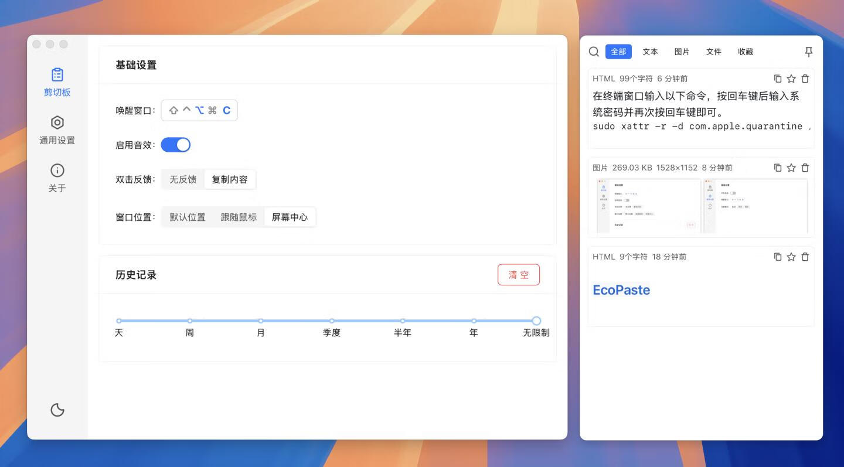Open the 关于 page
Screen dimensions: 844x467
point(57,177)
